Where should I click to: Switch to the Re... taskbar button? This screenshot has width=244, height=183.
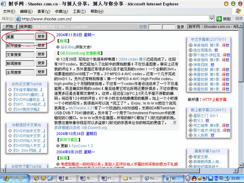click(152, 179)
